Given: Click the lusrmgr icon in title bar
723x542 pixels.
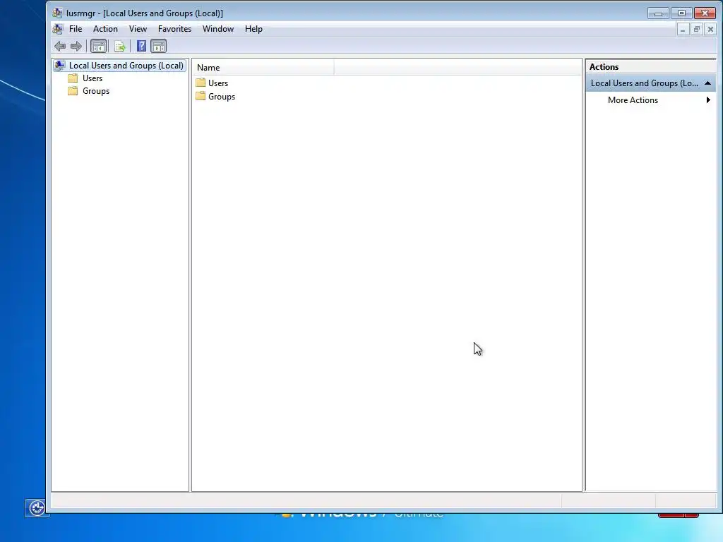Looking at the screenshot, I should point(57,13).
